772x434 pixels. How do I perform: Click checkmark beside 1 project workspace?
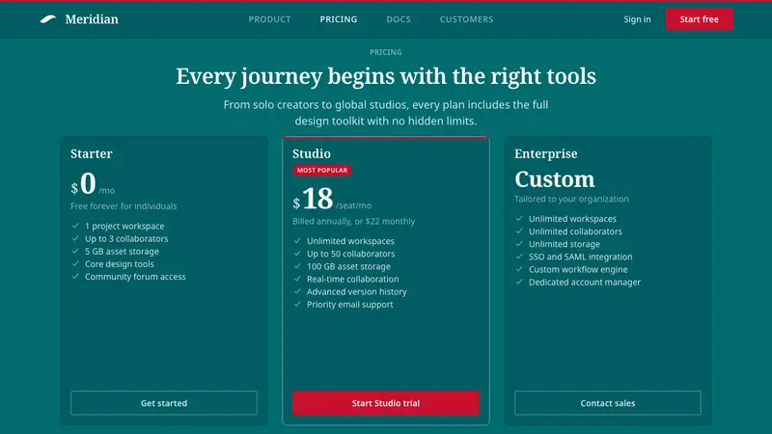coord(75,226)
